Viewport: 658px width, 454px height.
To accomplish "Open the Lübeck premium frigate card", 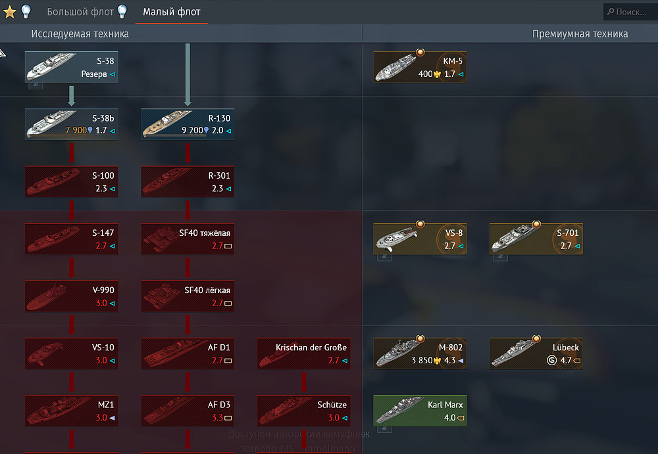I will 536,354.
